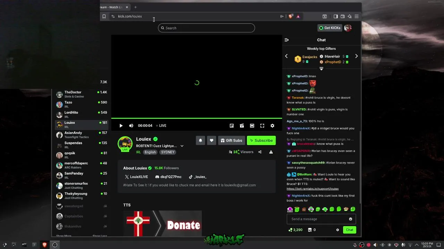Focus the Kick search box
Image resolution: width=444 pixels, height=249 pixels.
click(206, 28)
